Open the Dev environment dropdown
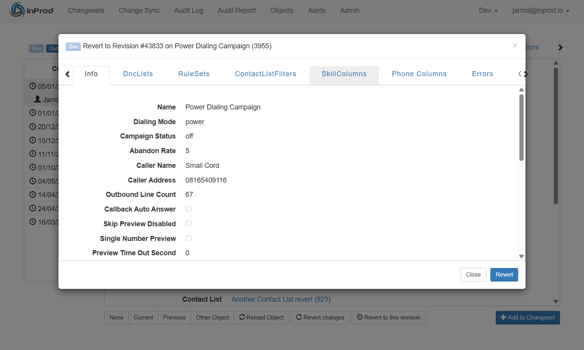Viewport: 584px width, 350px height. (488, 10)
